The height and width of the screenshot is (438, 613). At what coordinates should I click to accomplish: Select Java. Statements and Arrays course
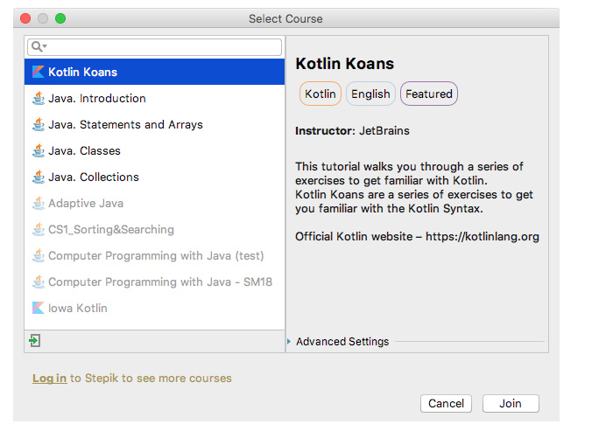tap(154, 124)
